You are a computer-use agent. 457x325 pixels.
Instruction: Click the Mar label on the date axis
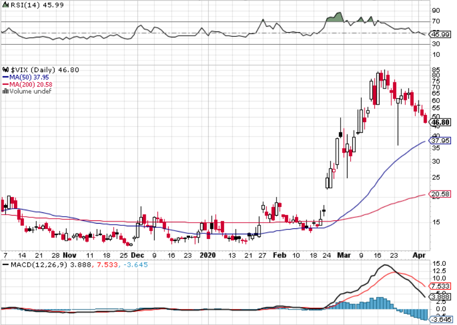pos(344,256)
